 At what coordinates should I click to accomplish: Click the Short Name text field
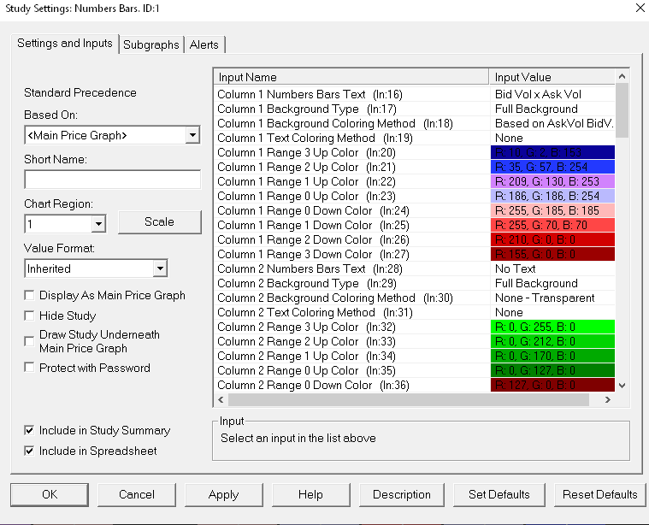[112, 180]
